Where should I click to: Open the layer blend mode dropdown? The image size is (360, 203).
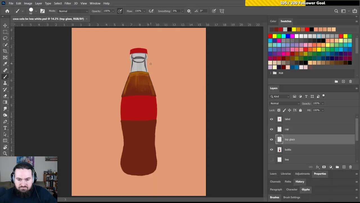(285, 103)
